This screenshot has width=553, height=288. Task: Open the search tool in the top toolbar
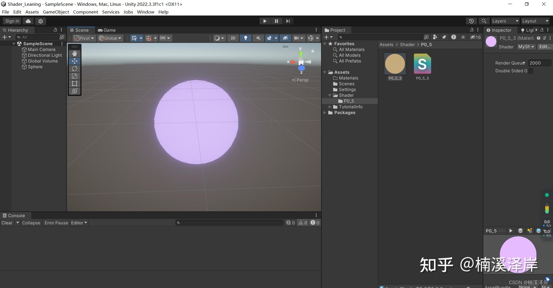(x=484, y=21)
